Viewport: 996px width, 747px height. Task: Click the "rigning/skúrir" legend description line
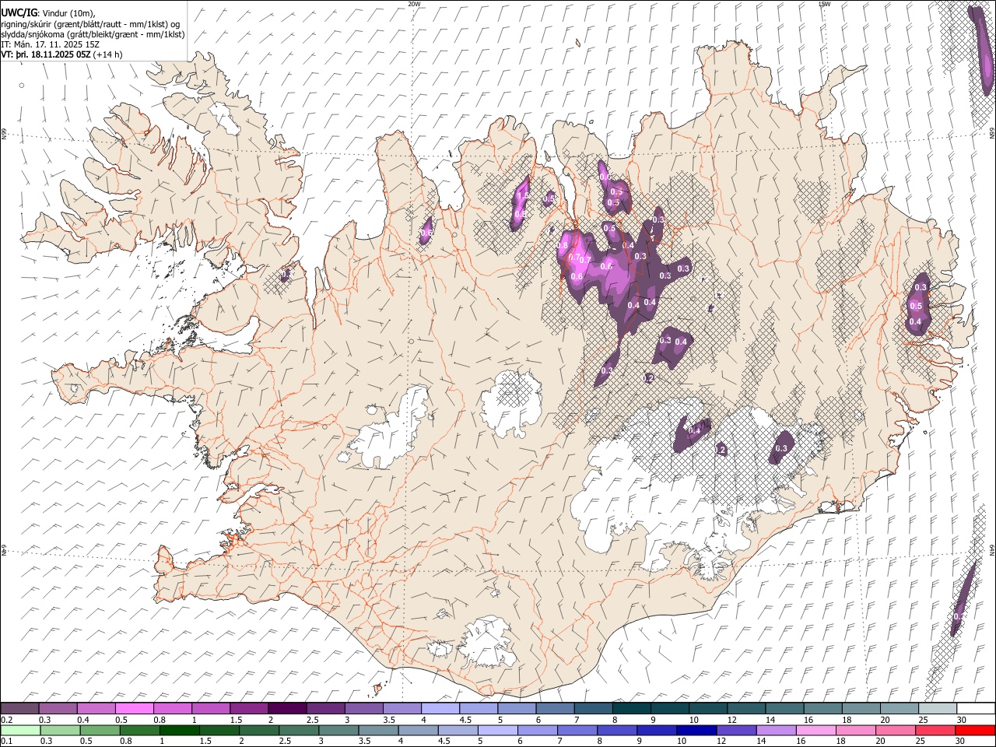91,24
